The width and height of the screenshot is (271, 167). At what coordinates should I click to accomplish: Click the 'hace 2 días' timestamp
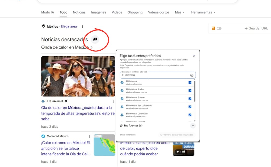[x=50, y=127]
